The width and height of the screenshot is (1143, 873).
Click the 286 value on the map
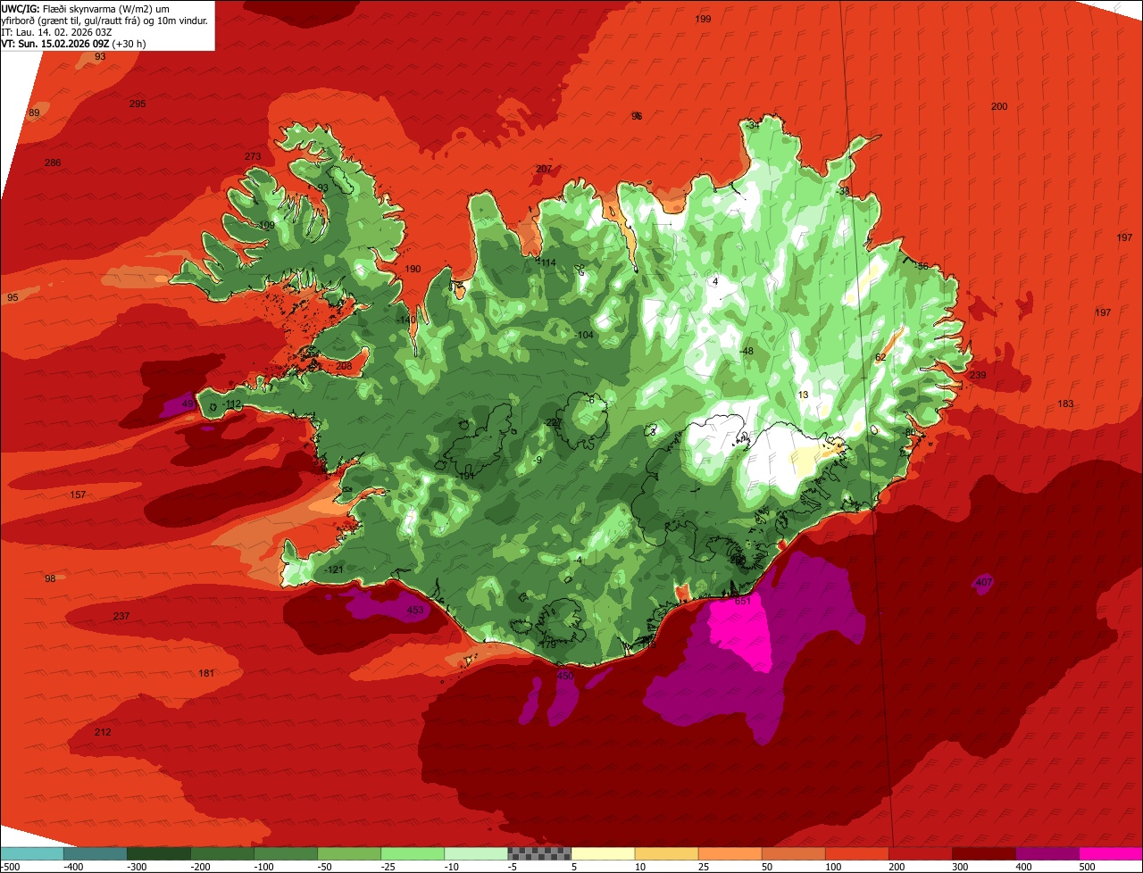53,162
